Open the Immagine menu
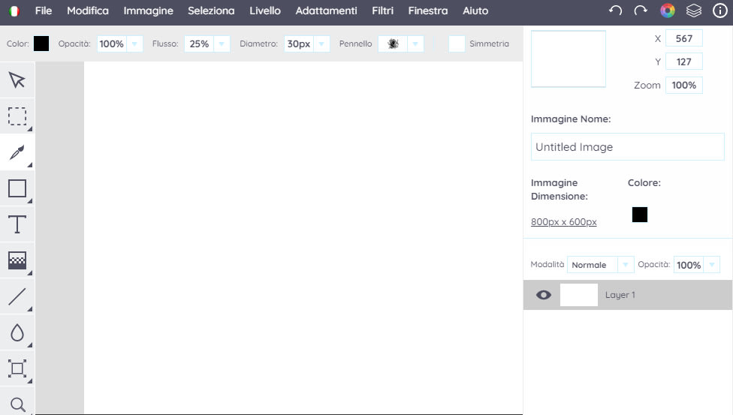Image resolution: width=733 pixels, height=415 pixels. [x=148, y=11]
